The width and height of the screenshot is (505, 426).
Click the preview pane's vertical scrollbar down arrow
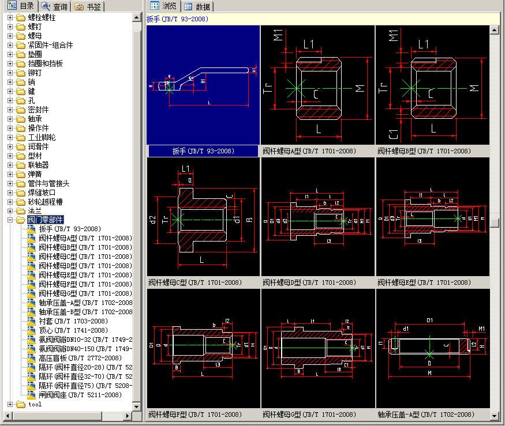(x=495, y=415)
